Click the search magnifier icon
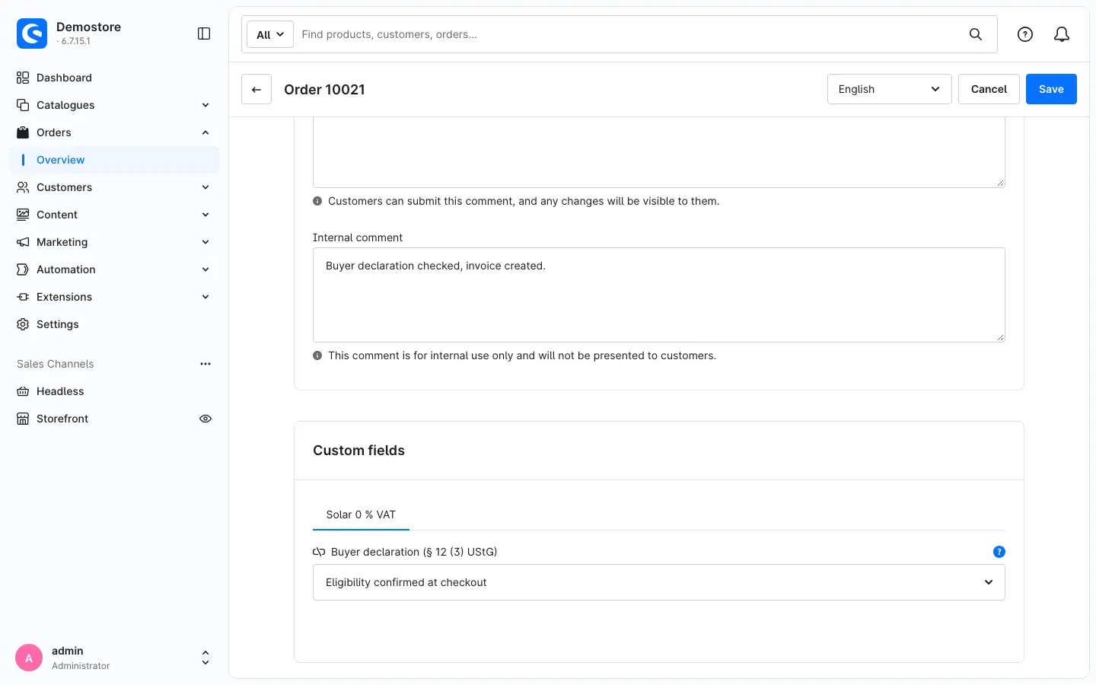The height and width of the screenshot is (685, 1096). 976,34
